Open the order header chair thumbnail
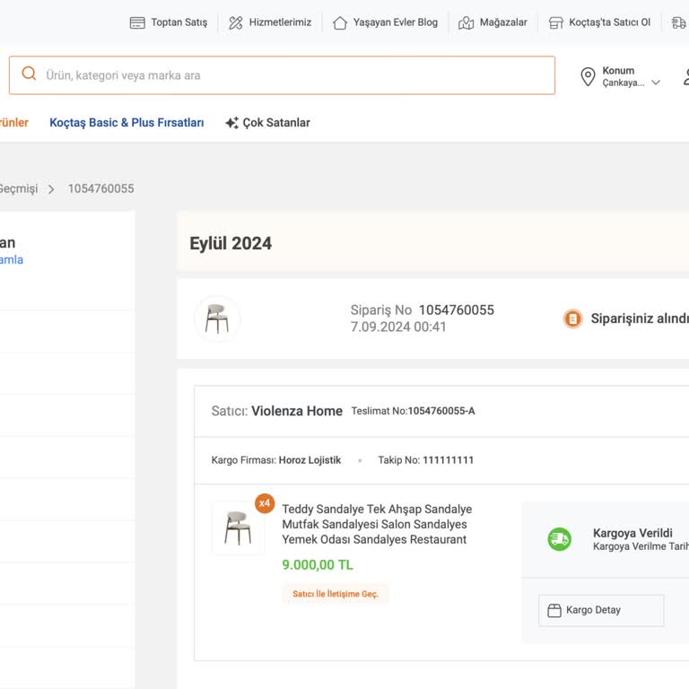Image resolution: width=689 pixels, height=689 pixels. (217, 318)
